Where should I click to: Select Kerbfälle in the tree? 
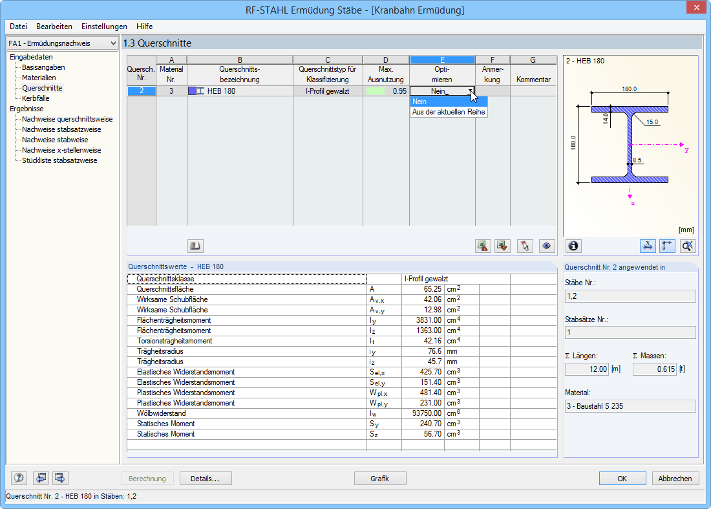[36, 98]
